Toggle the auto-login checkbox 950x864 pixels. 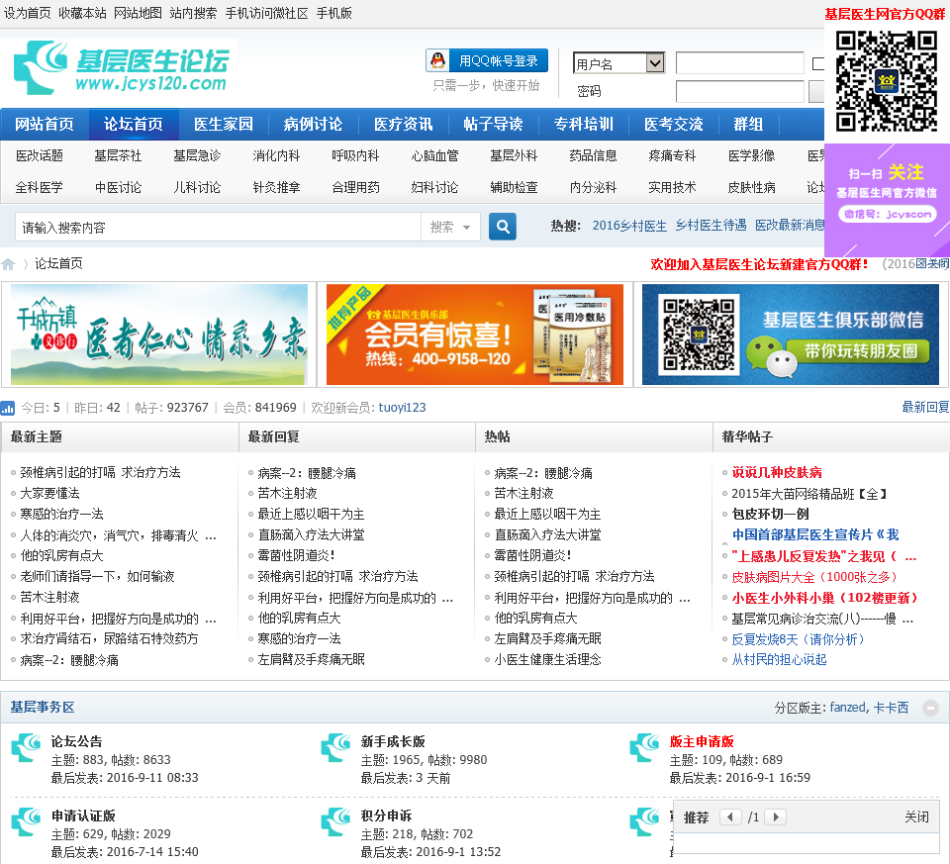pos(818,63)
